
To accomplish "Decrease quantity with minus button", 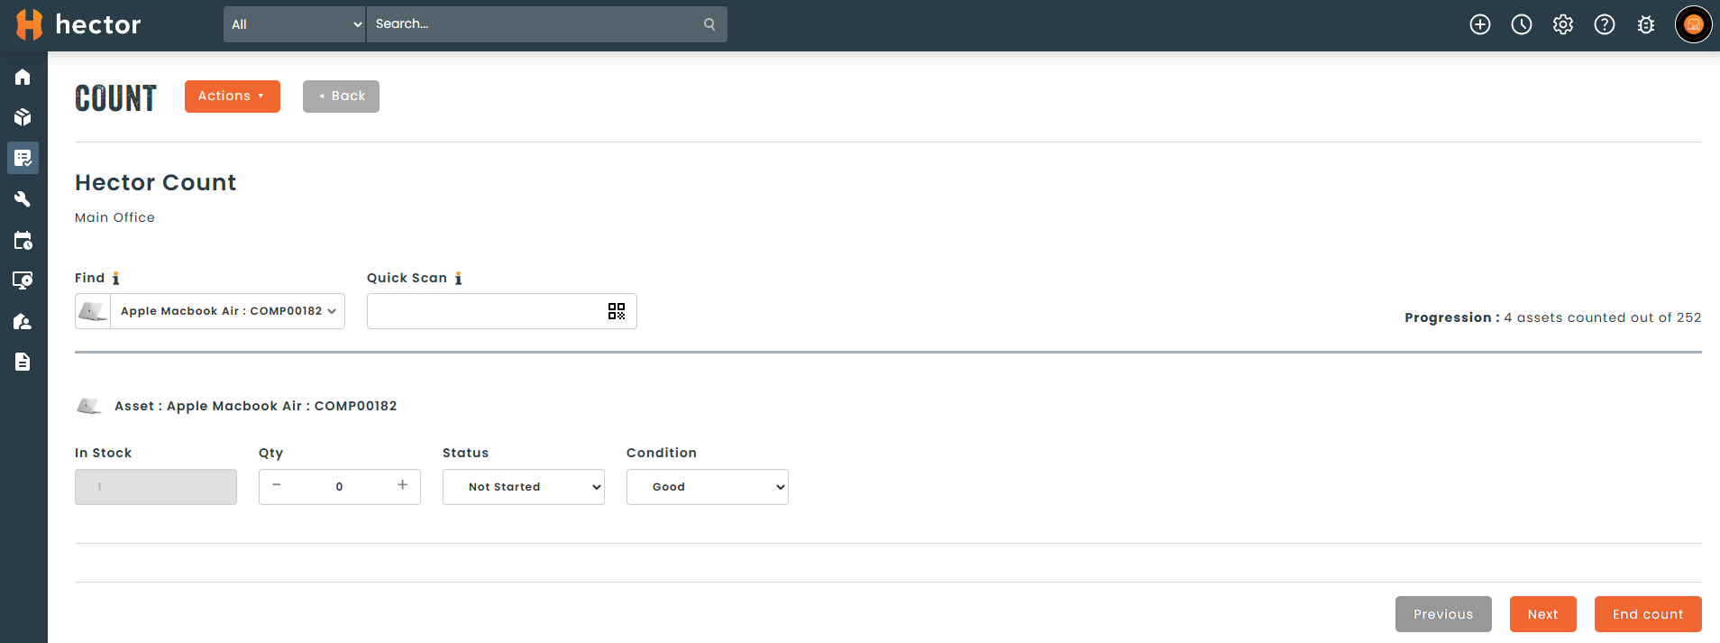I will (x=277, y=485).
